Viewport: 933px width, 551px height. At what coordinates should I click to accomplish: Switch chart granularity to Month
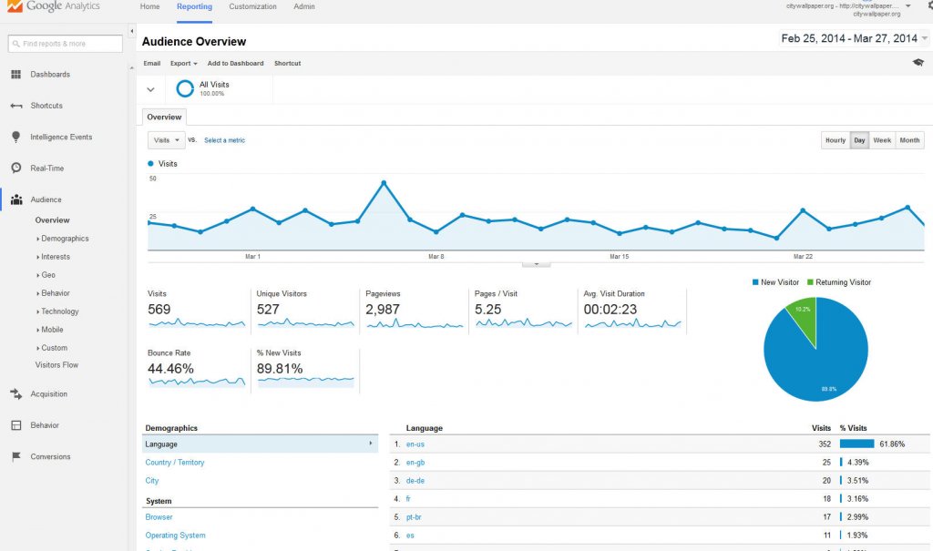tap(909, 140)
